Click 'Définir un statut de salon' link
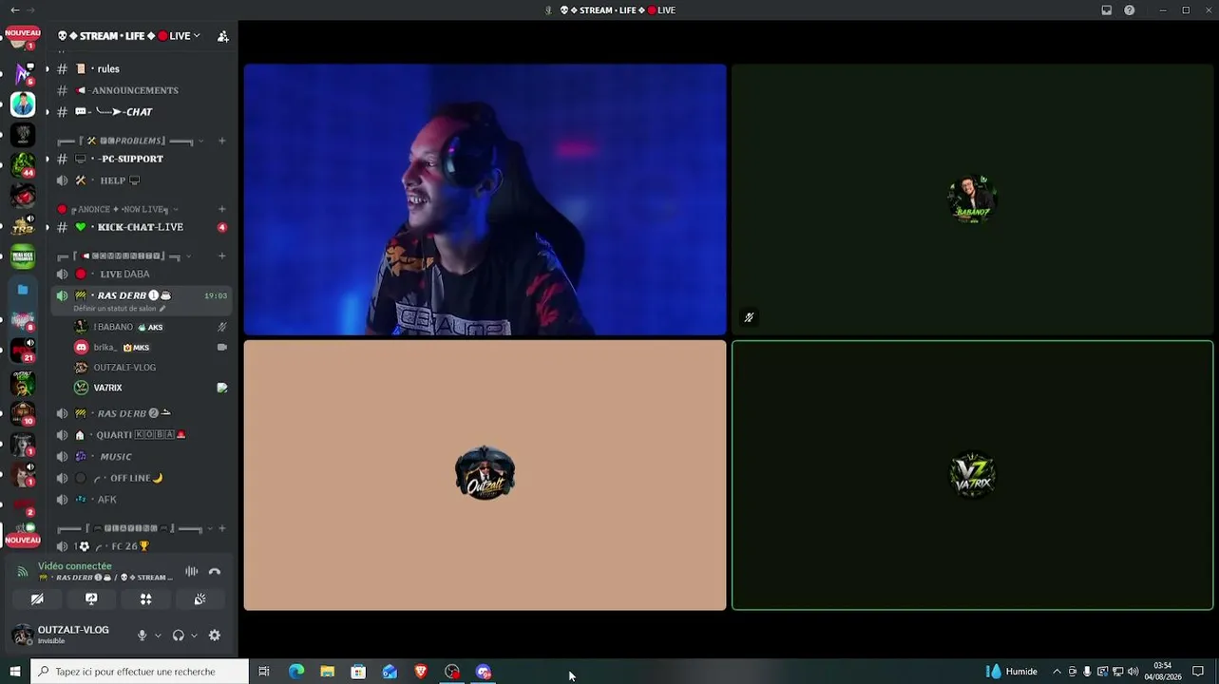1219x684 pixels. coord(120,309)
